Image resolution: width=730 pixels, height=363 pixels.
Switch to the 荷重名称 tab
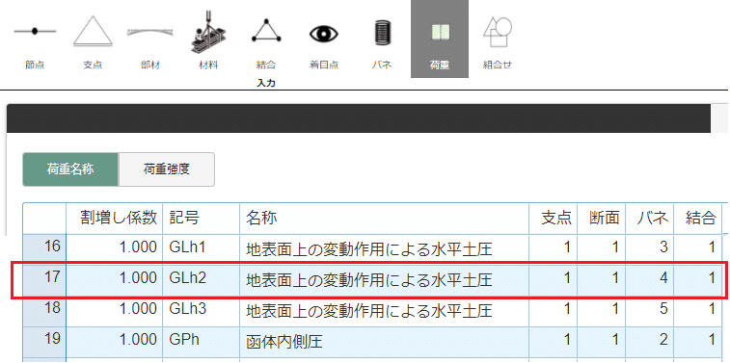[x=70, y=169]
